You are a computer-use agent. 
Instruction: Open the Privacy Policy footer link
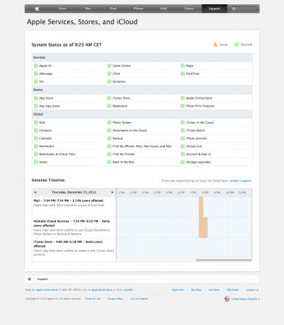115,299
